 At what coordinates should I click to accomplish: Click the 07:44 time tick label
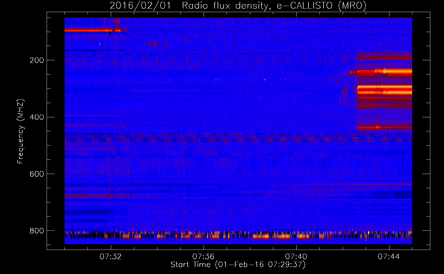[389, 257]
